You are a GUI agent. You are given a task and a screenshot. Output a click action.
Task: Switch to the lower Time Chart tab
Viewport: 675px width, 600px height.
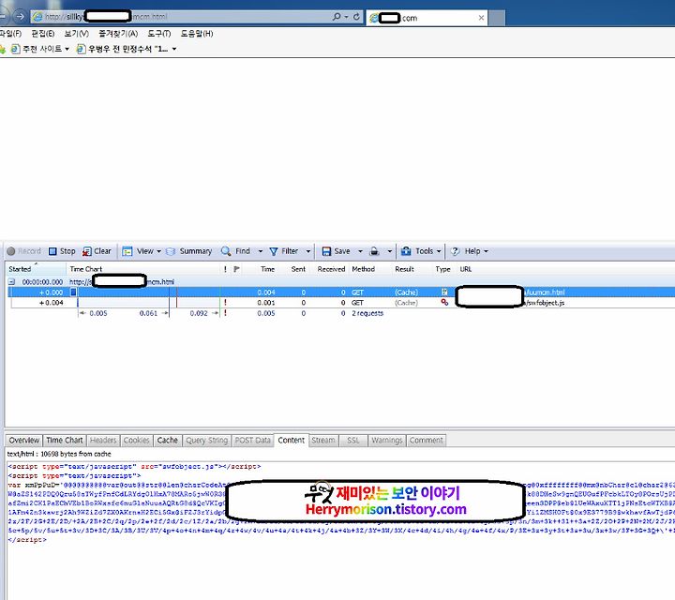(x=64, y=441)
